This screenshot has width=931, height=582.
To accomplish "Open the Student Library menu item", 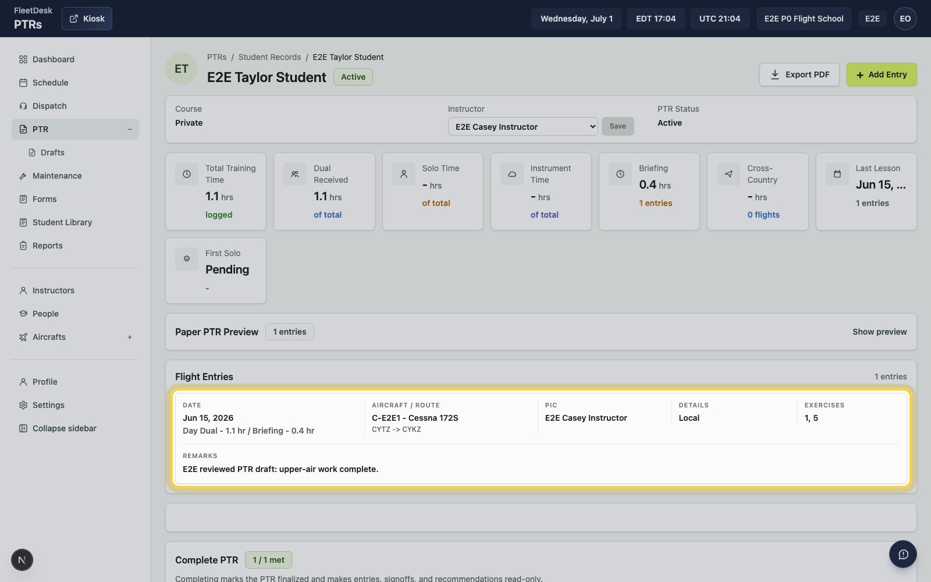I will 75,222.
